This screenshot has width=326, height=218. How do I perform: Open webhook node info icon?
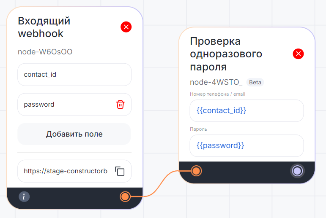24,196
